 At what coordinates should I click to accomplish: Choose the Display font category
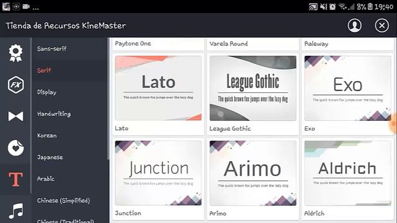pos(47,92)
